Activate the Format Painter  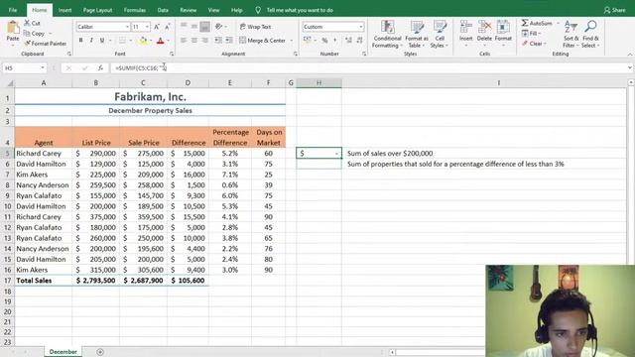click(45, 44)
